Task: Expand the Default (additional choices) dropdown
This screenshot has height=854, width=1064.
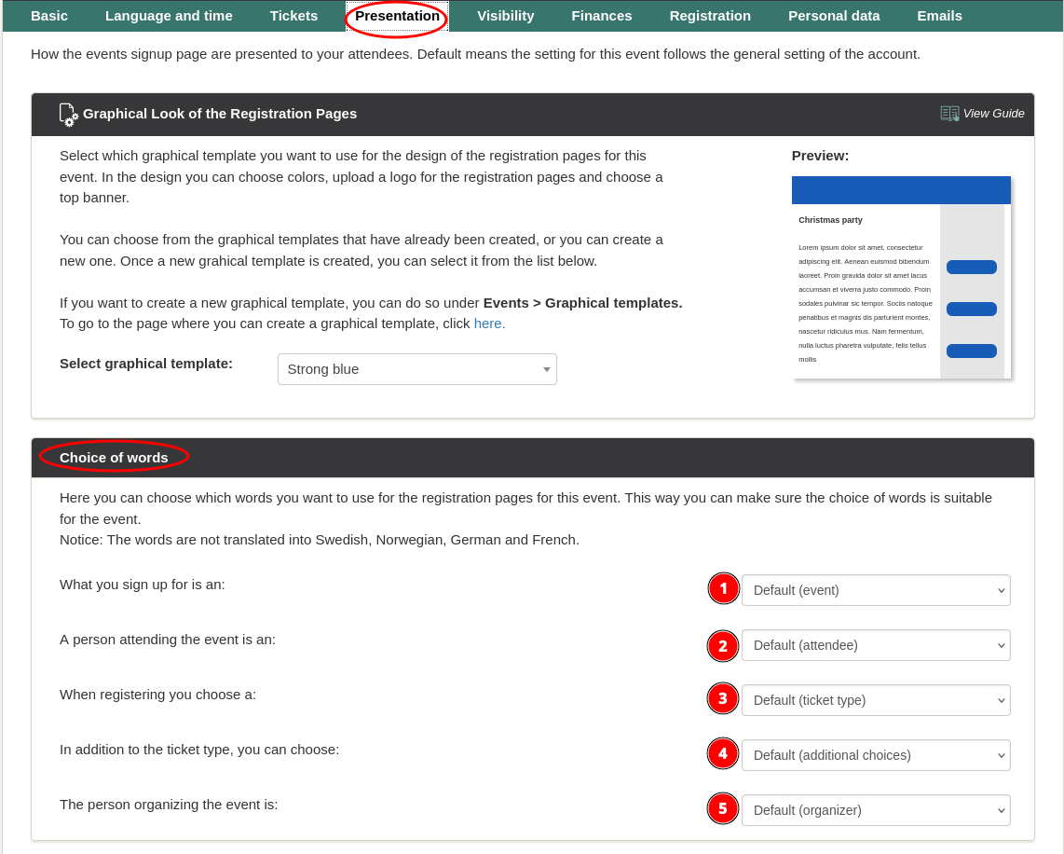Action: point(876,755)
